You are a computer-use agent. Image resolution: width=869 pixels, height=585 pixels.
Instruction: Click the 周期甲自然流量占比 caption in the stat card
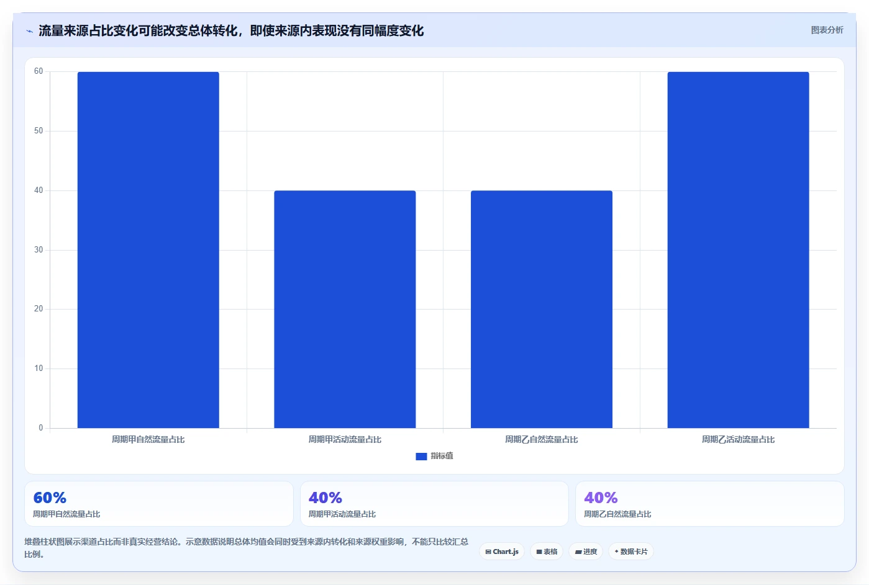66,514
